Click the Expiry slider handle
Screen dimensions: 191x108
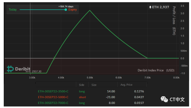click(66, 10)
